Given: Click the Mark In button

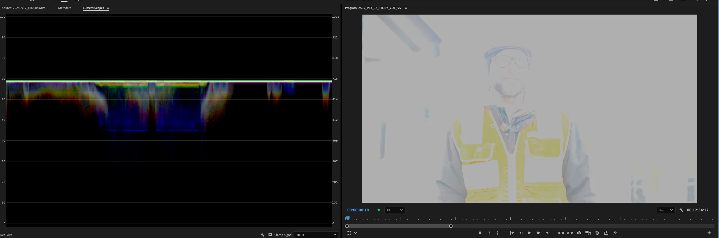Looking at the screenshot, I should (x=490, y=233).
